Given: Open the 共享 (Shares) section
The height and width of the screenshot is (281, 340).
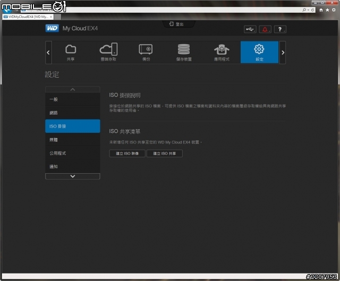Looking at the screenshot, I should 71,53.
